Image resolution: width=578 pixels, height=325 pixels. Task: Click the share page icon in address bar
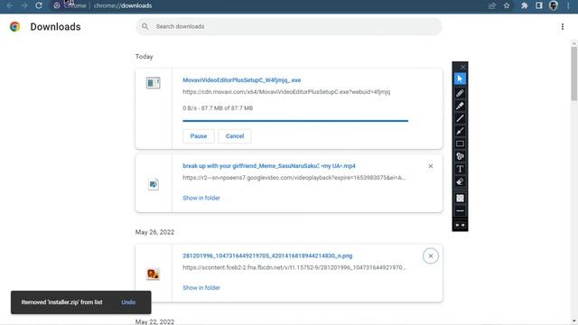tap(491, 5)
